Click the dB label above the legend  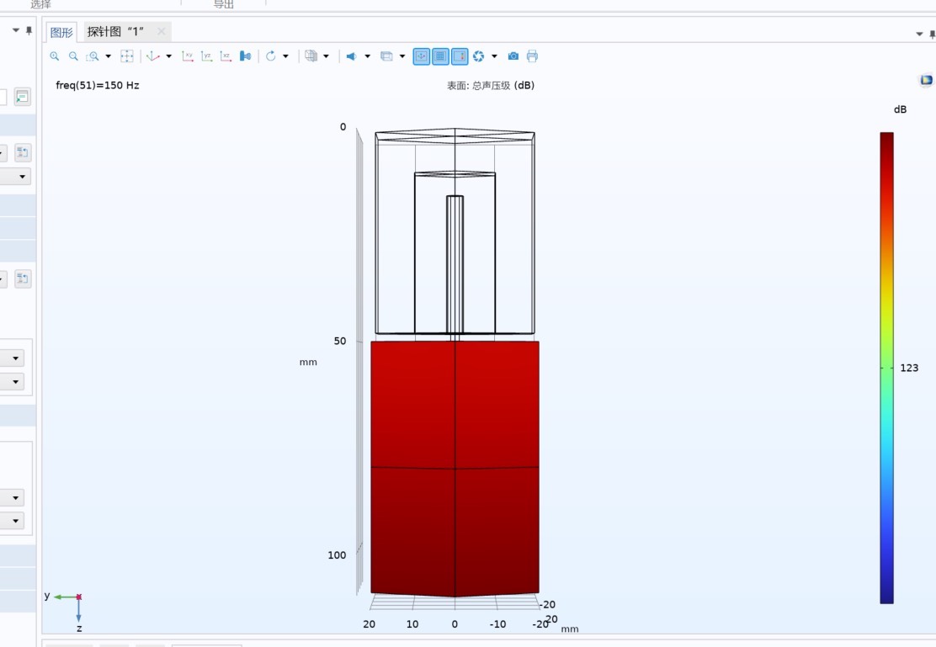(900, 109)
